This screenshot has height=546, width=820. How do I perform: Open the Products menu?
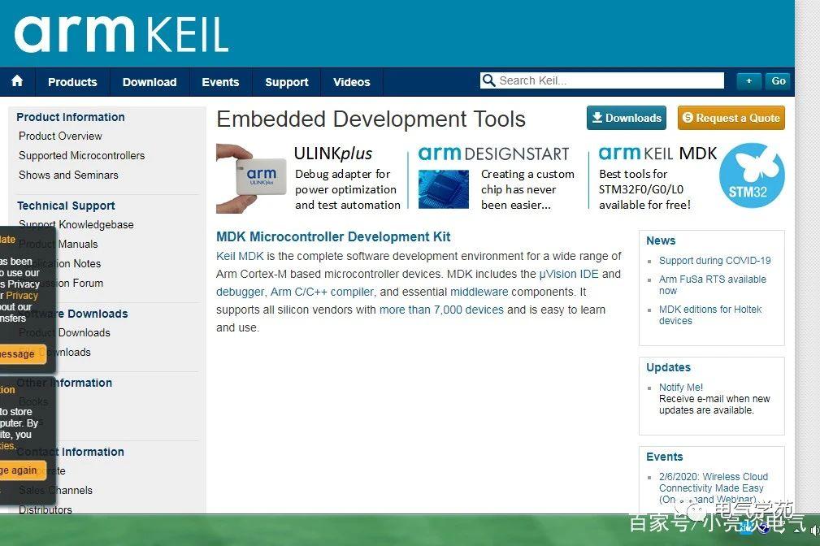72,82
